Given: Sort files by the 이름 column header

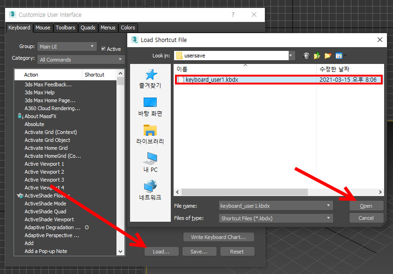Looking at the screenshot, I should (x=245, y=69).
